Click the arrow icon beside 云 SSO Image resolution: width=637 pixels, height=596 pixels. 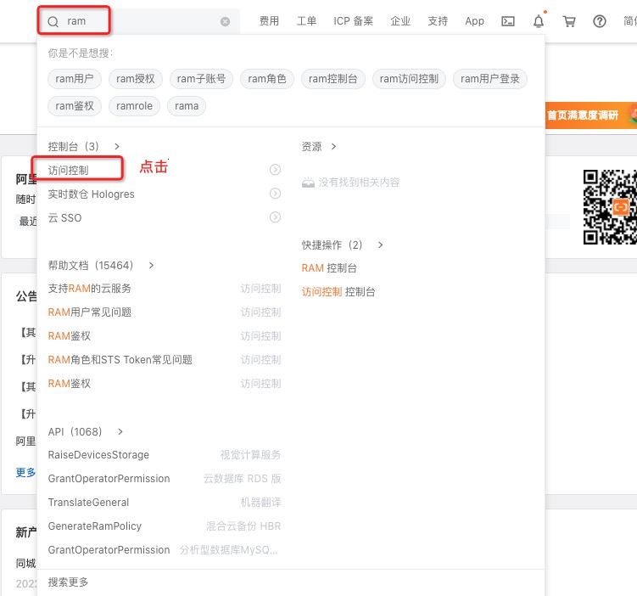[x=275, y=217]
